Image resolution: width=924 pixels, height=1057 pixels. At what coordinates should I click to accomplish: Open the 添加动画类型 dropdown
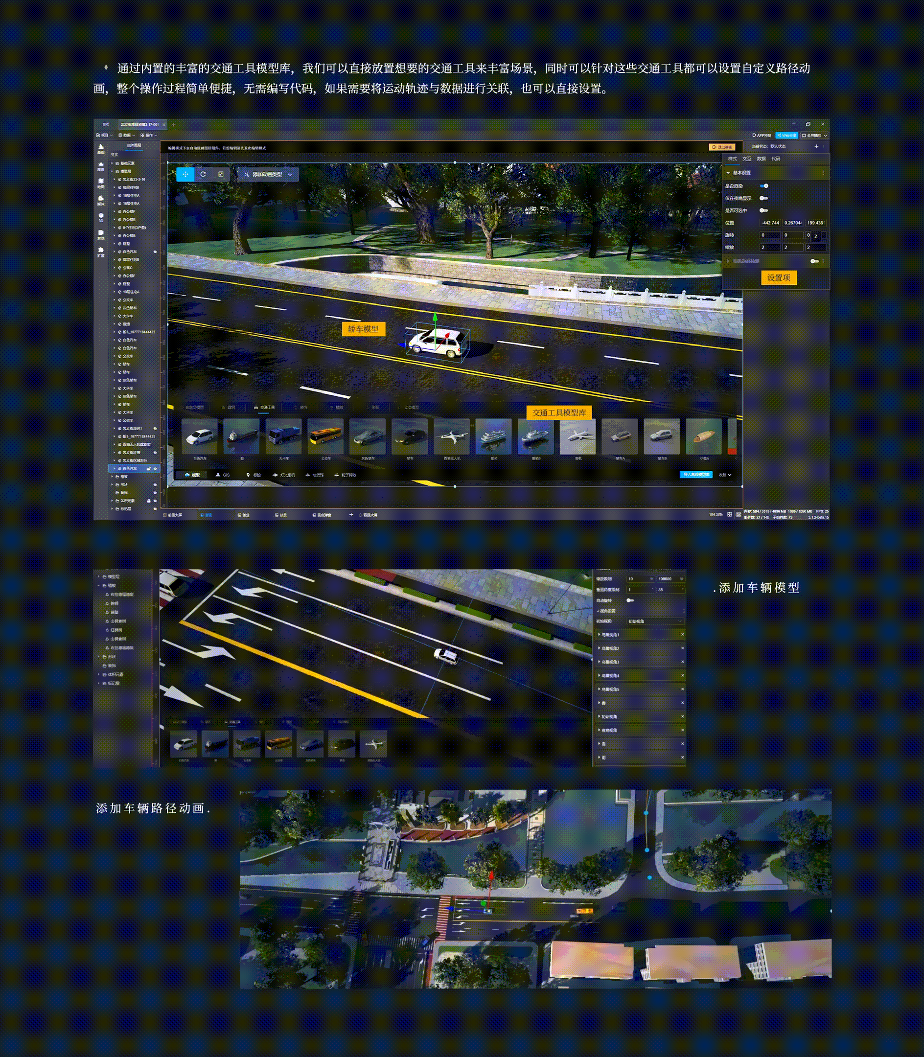pyautogui.click(x=268, y=174)
